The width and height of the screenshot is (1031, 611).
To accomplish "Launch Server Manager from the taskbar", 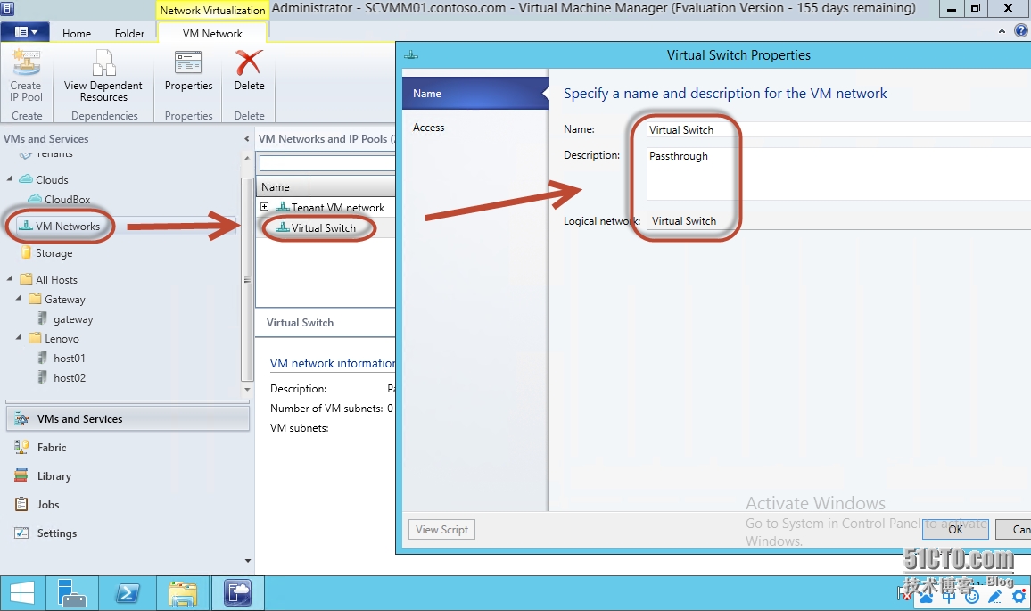I will click(x=71, y=593).
